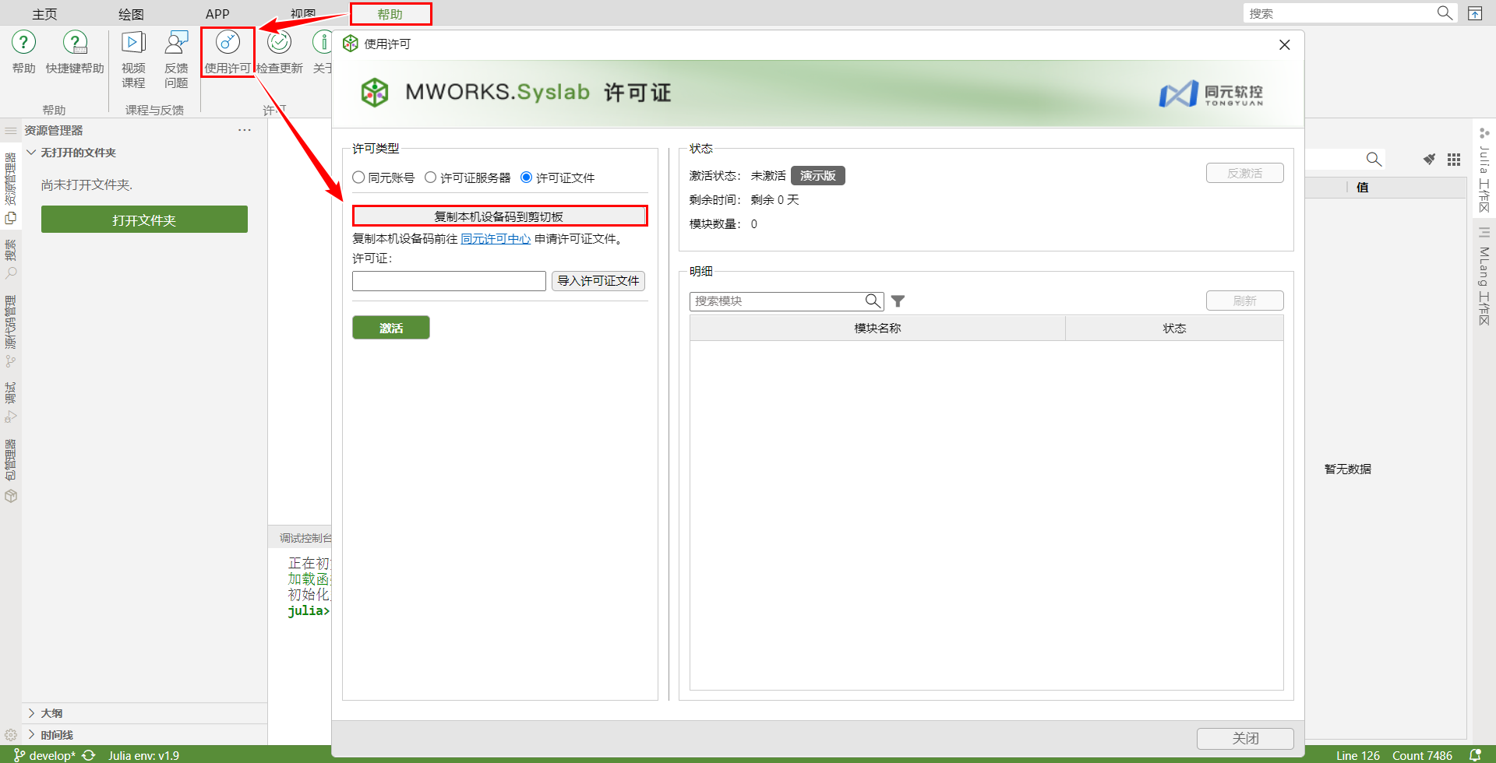Open the license (使用许可) icon
Image resolution: width=1496 pixels, height=763 pixels.
point(228,44)
